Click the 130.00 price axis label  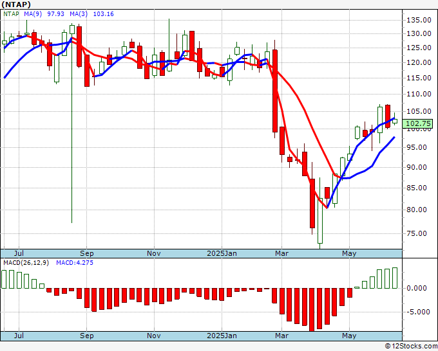(x=419, y=33)
